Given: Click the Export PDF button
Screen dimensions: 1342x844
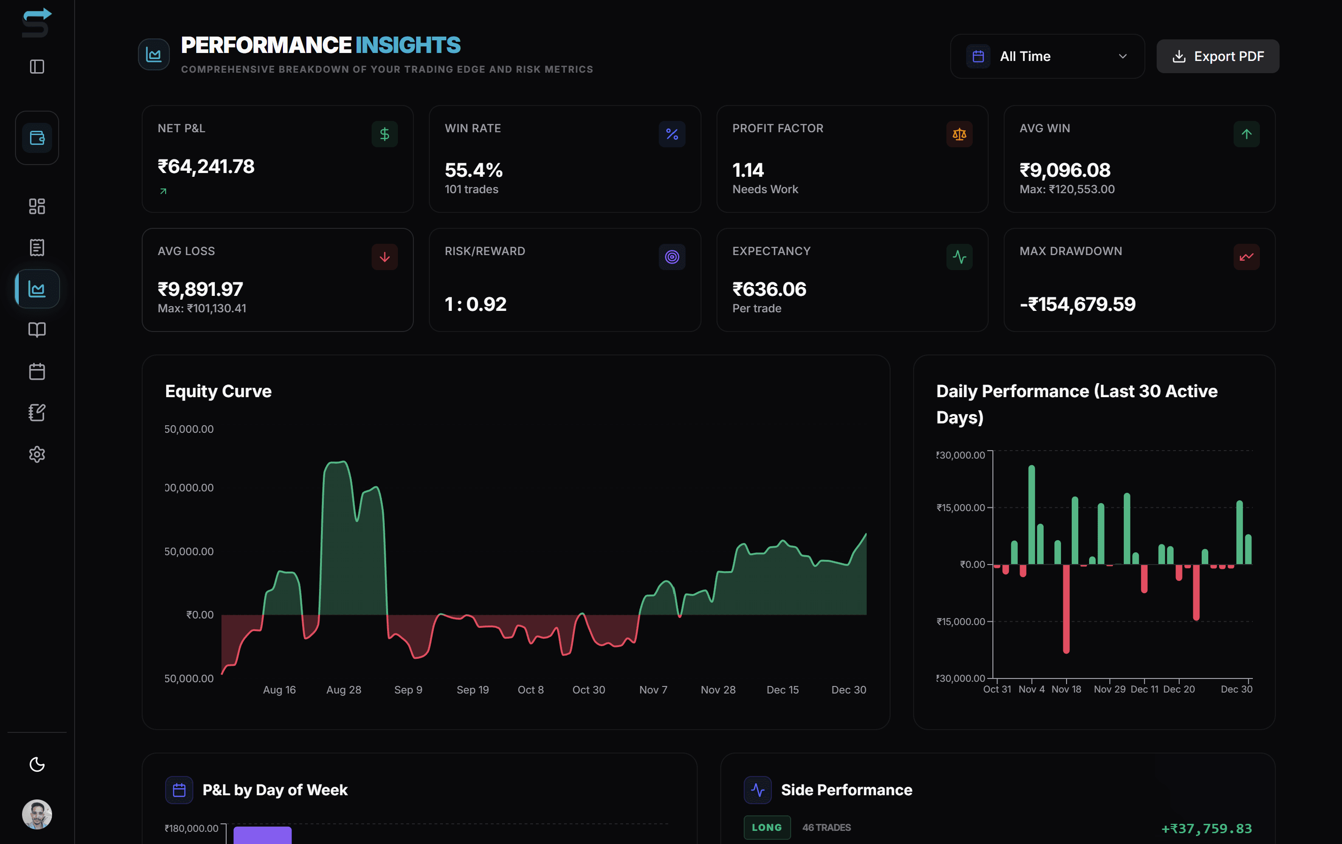Looking at the screenshot, I should pyautogui.click(x=1217, y=56).
